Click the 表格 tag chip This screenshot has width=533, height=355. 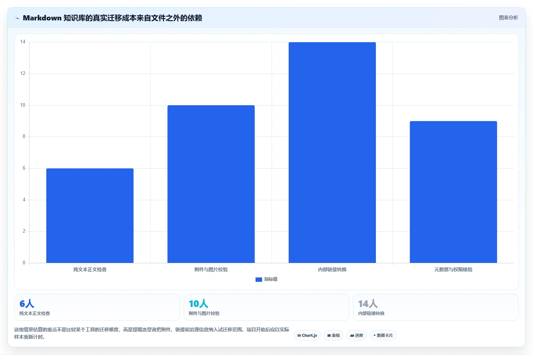pyautogui.click(x=334, y=335)
